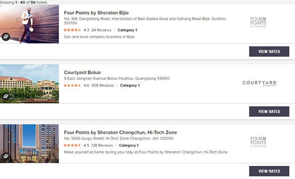Open photo gallery icon on Changchun hotel image
Viewport: 295px width, 179px height.
click(6, 156)
